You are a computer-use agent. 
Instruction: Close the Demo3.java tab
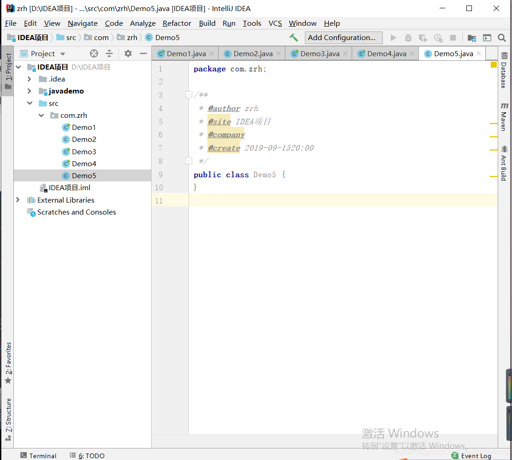coord(345,53)
